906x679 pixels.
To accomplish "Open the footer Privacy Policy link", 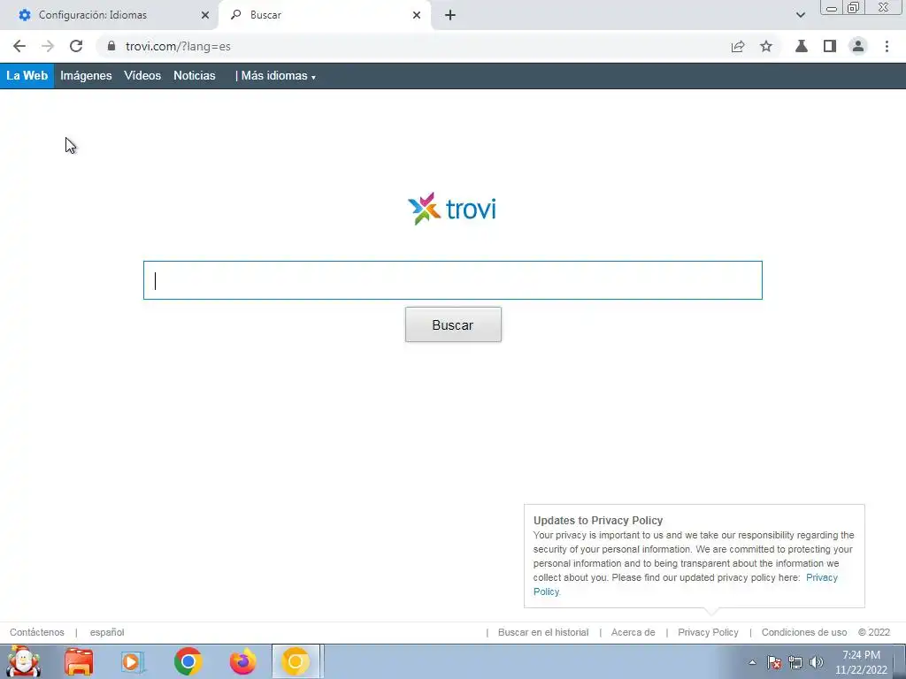I will coord(708,632).
